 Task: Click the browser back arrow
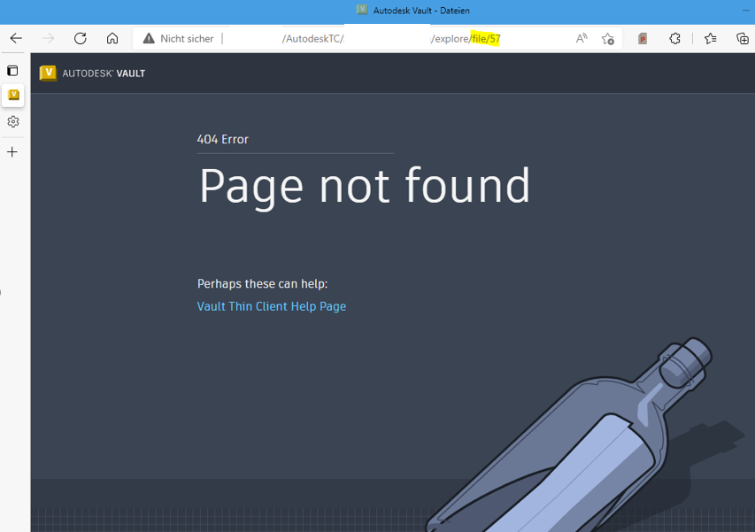16,38
